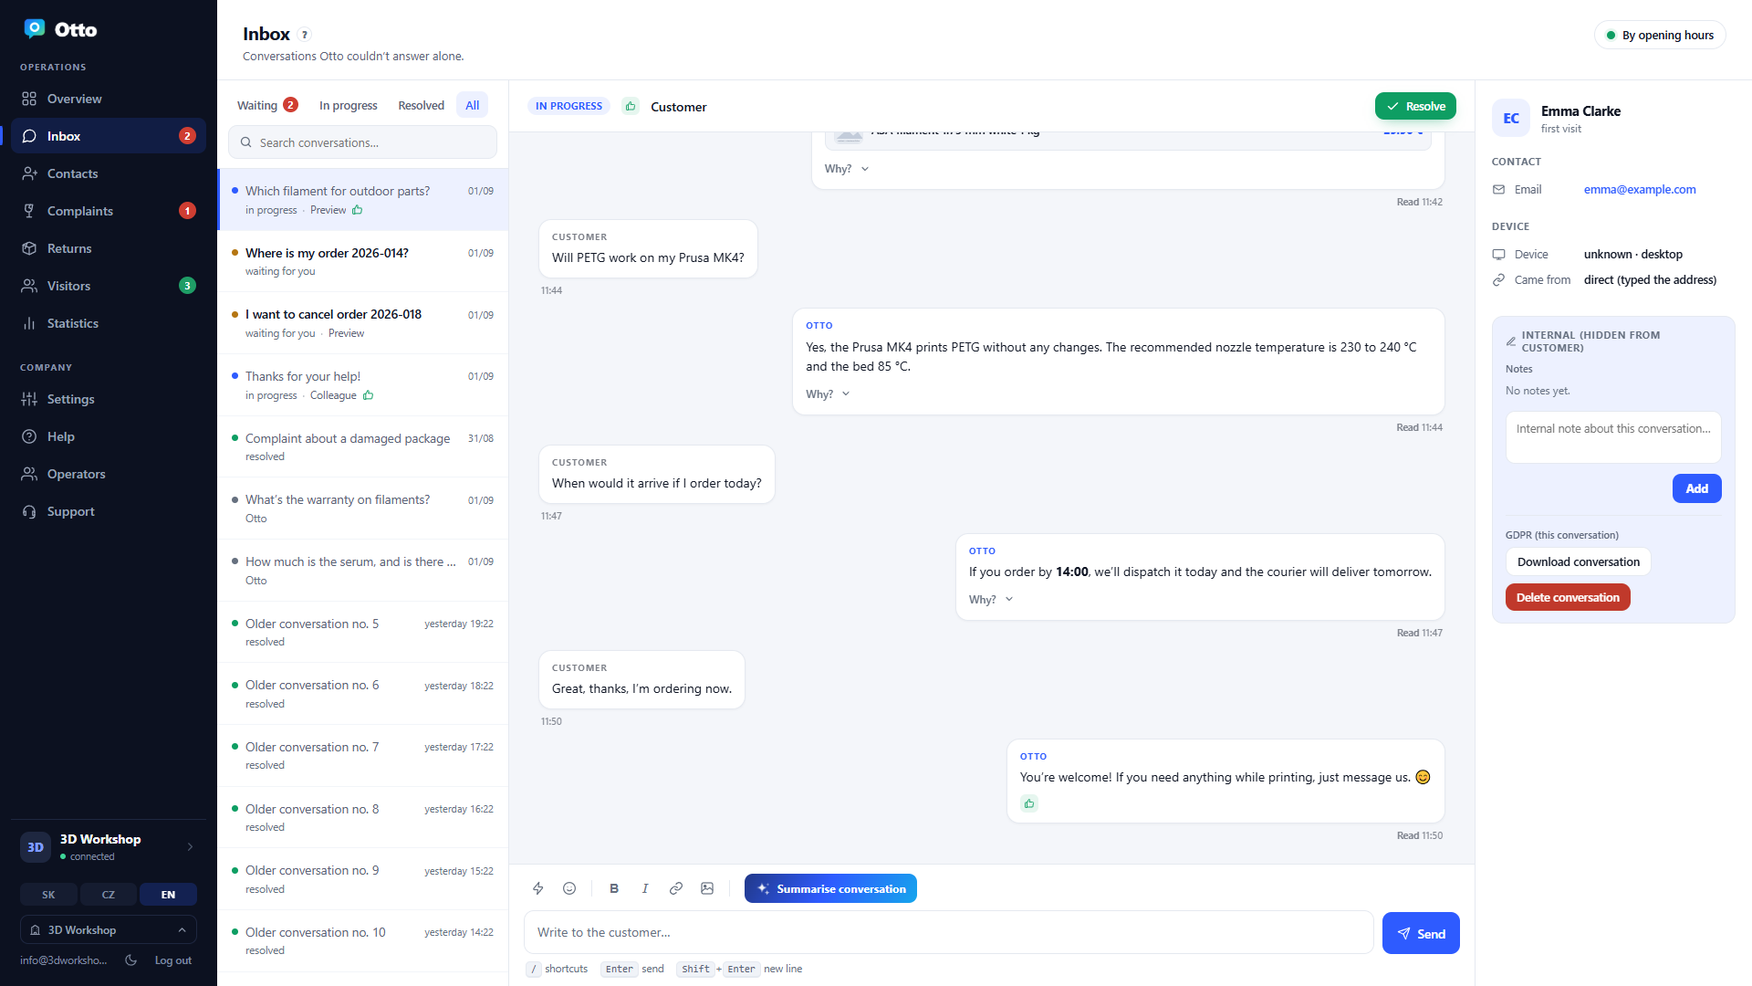
Task: Open the emoji picker in composer
Action: 569,888
